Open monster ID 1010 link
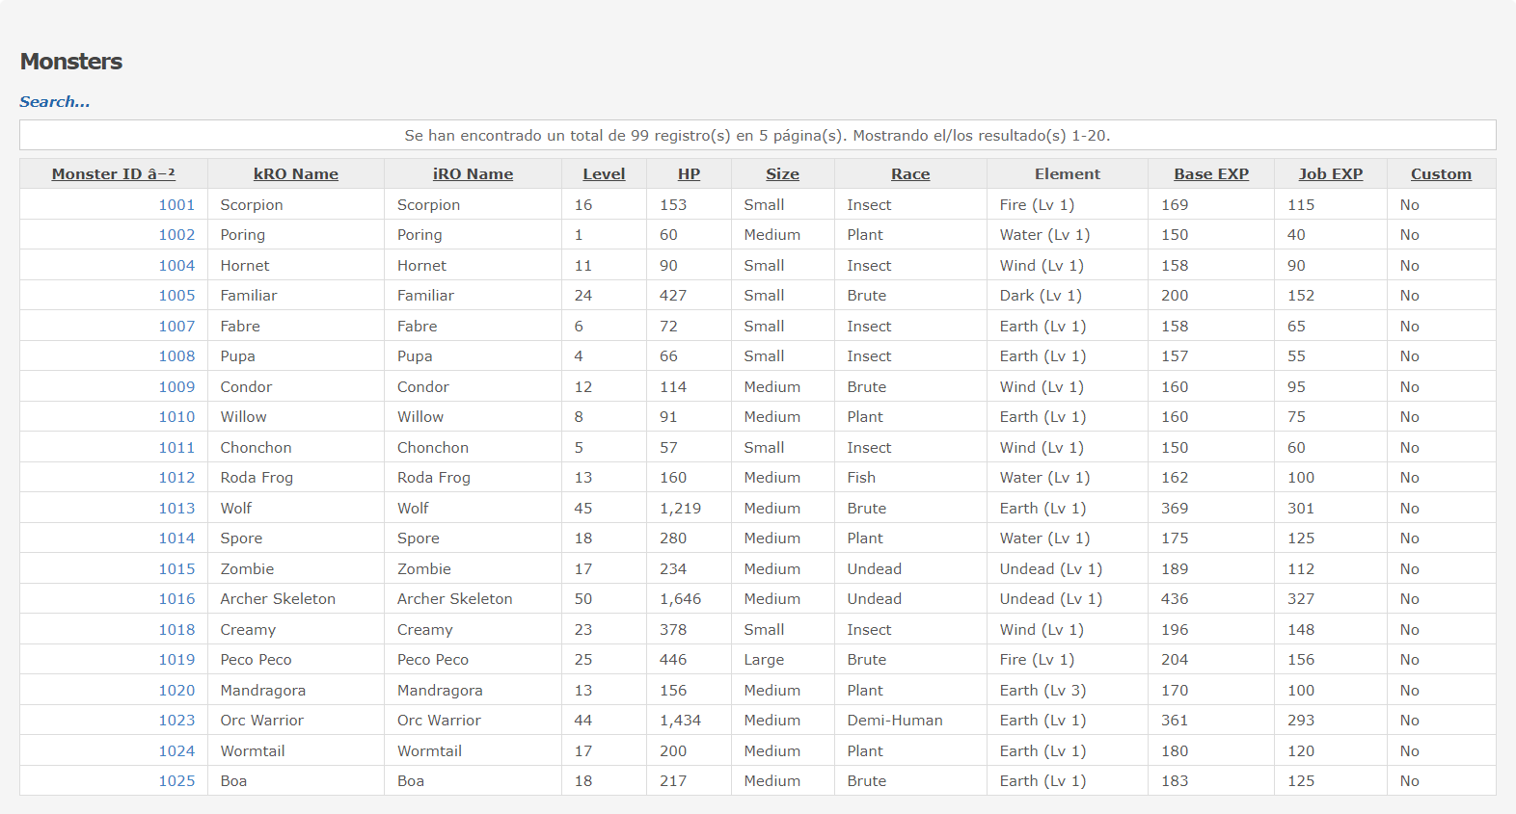This screenshot has width=1516, height=814. click(176, 417)
